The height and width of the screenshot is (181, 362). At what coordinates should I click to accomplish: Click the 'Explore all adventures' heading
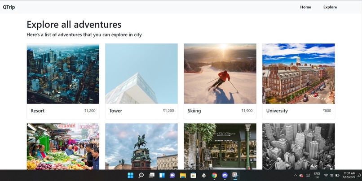click(74, 25)
